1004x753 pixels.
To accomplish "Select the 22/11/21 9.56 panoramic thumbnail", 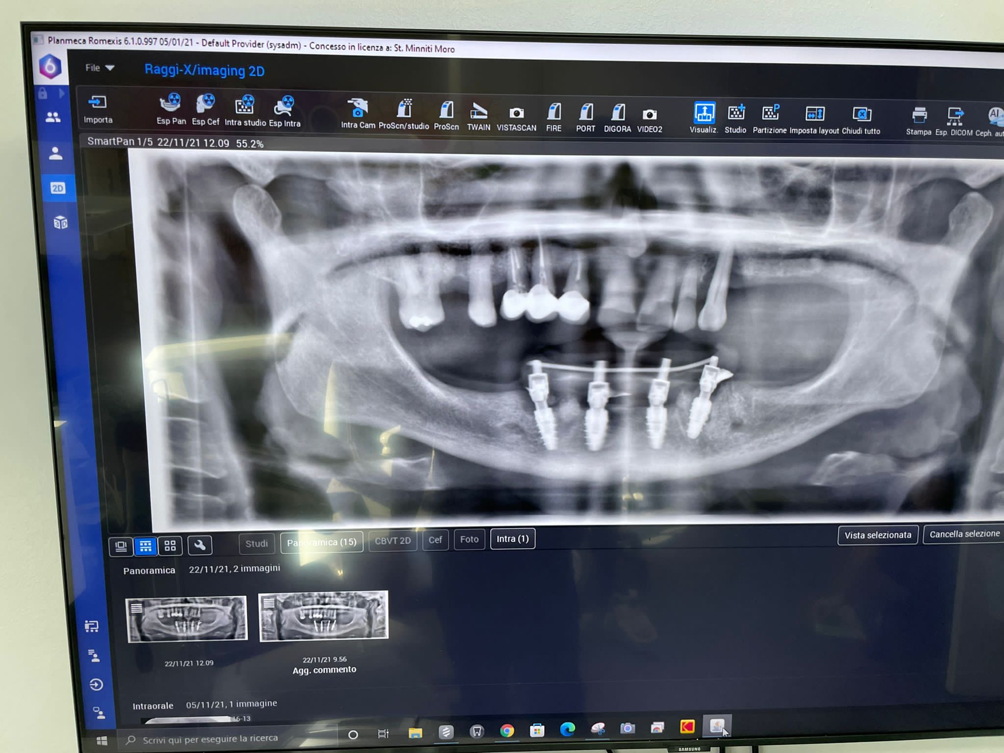I will 323,616.
